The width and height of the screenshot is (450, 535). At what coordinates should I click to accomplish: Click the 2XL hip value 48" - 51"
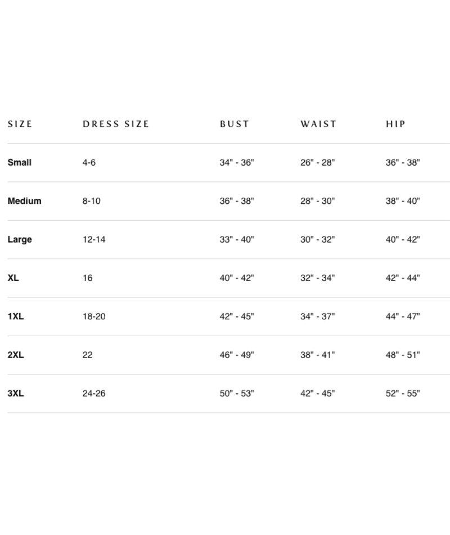coord(403,355)
